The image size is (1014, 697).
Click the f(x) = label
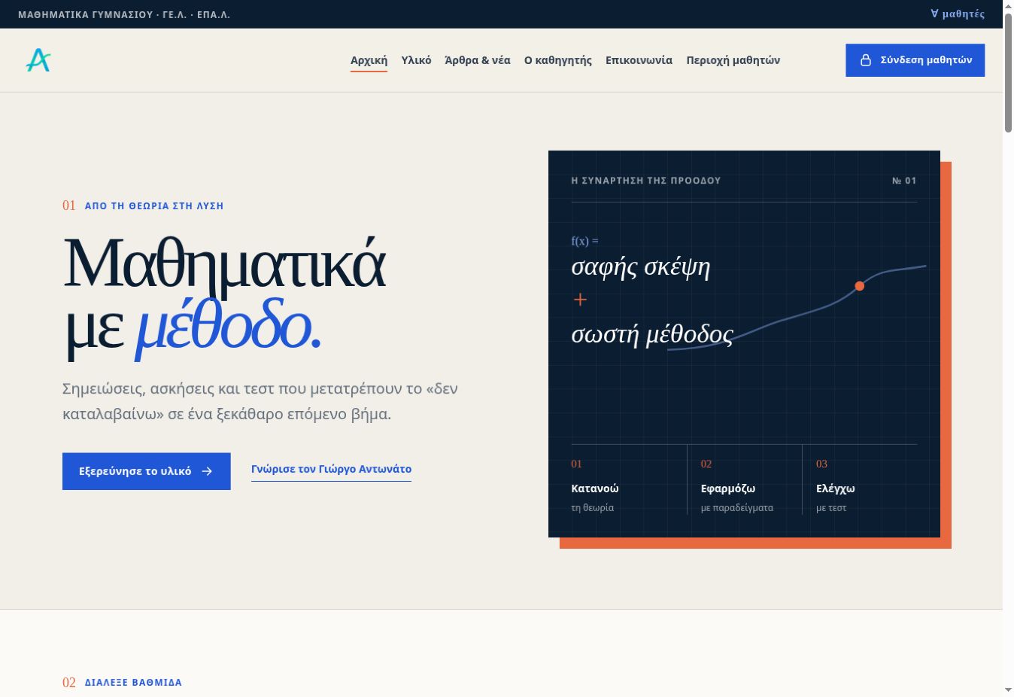[584, 241]
